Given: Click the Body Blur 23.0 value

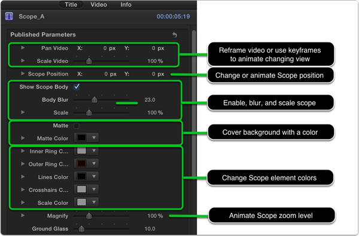Looking at the screenshot, I should click(150, 99).
